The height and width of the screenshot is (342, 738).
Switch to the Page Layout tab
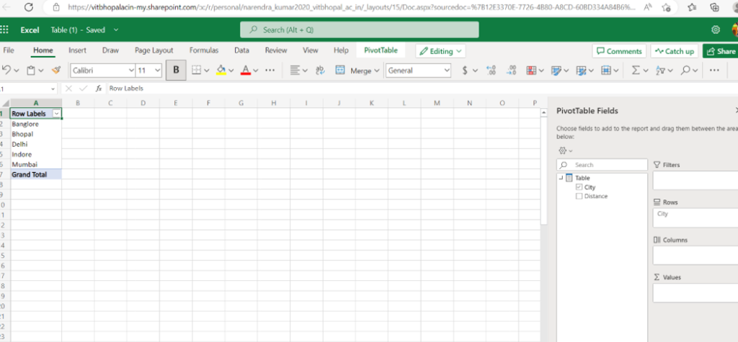coord(154,50)
